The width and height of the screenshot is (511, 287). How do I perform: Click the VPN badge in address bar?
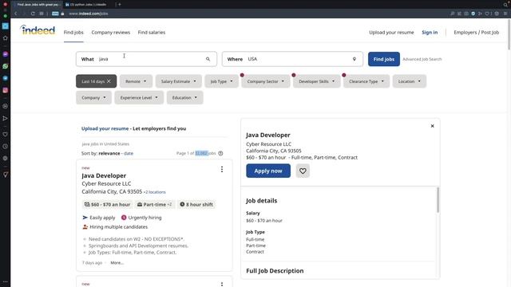(55, 14)
